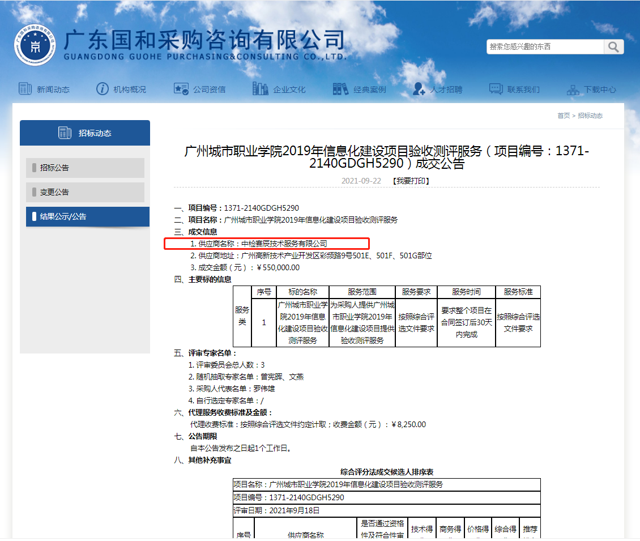The width and height of the screenshot is (640, 541).
Task: Click the 经典案例 binders icon
Action: pyautogui.click(x=341, y=89)
